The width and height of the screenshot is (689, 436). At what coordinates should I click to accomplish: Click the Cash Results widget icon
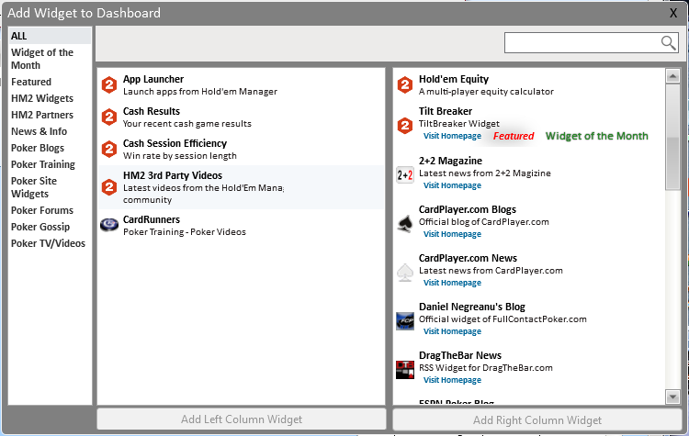click(x=109, y=117)
